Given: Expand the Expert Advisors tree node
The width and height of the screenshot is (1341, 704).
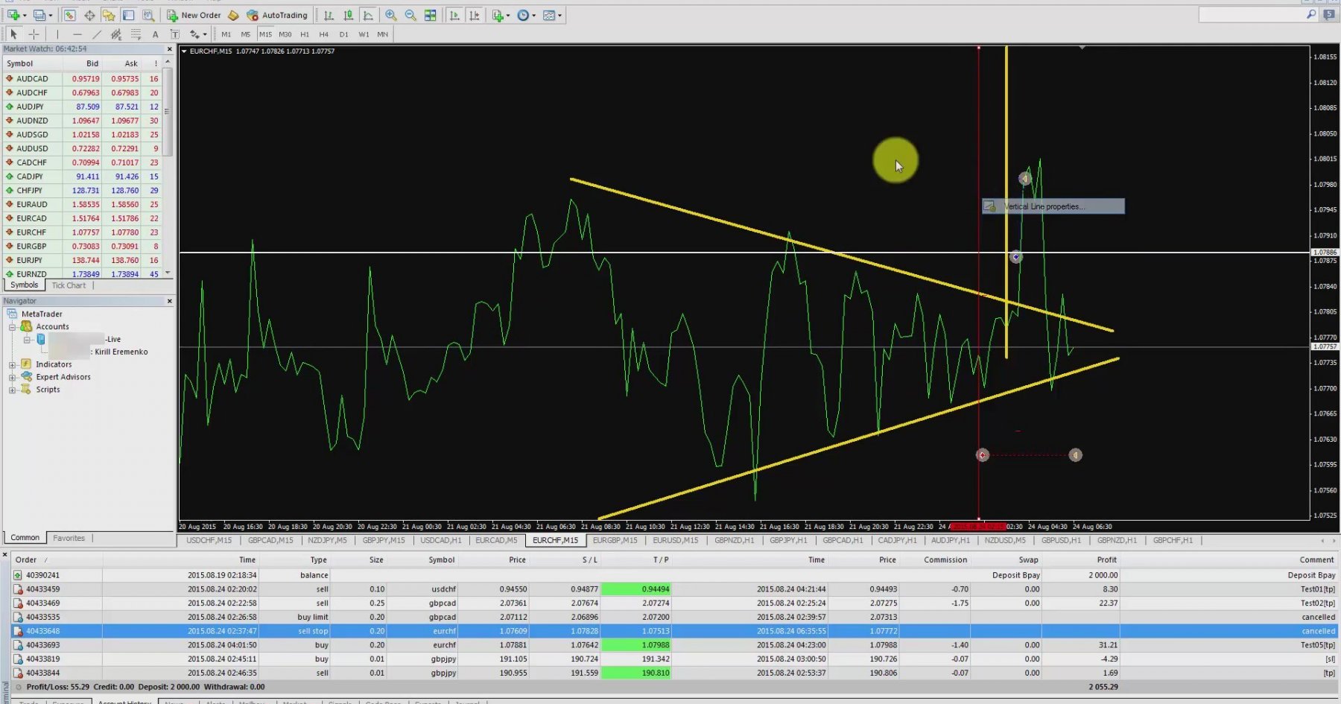Looking at the screenshot, I should (x=13, y=378).
